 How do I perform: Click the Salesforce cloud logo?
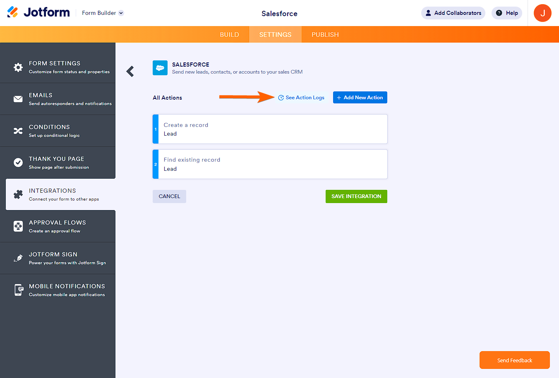click(160, 68)
